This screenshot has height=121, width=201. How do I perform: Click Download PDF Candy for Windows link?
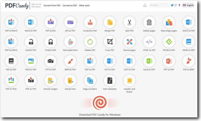point(100,115)
